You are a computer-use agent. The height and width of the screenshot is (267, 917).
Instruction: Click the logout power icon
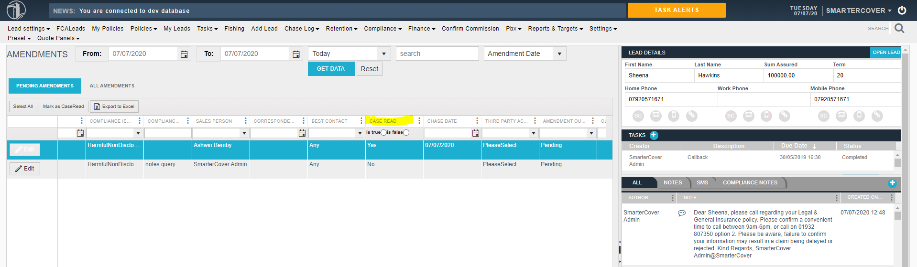902,10
